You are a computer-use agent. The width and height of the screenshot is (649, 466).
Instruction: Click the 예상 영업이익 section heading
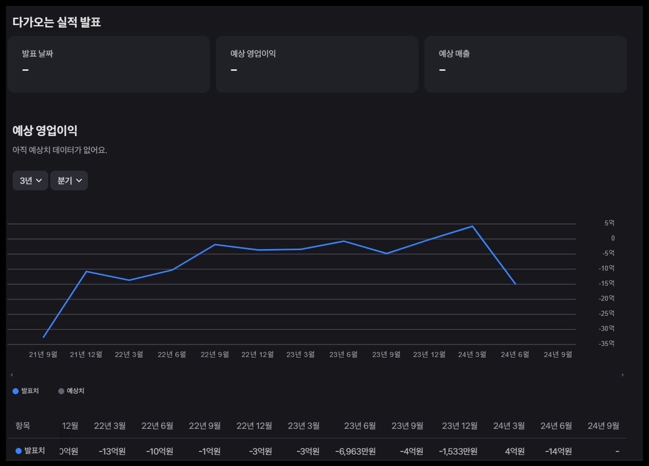(x=45, y=131)
